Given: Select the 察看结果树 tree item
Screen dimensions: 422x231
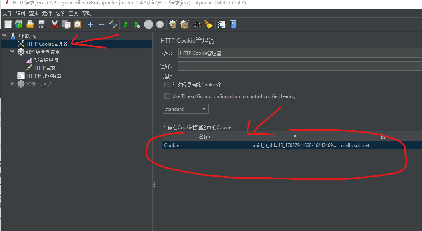Looking at the screenshot, I should tap(45, 60).
